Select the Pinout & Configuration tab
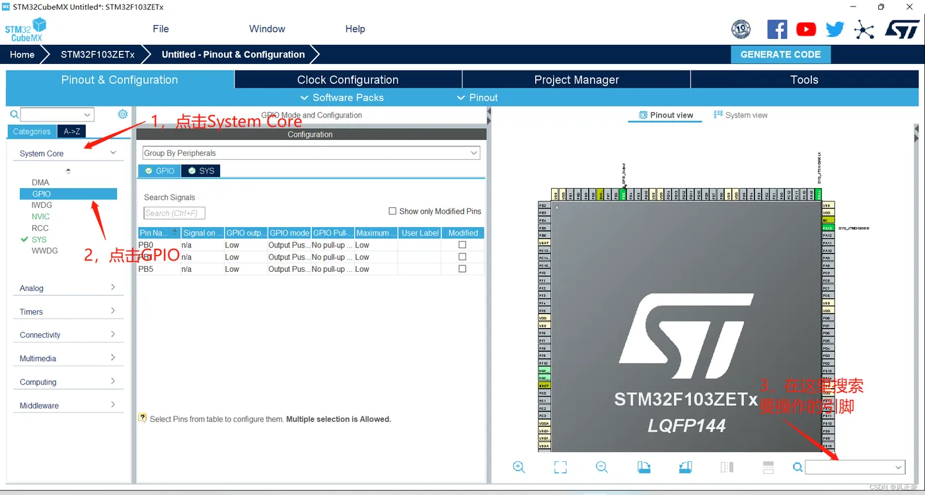This screenshot has width=925, height=495. (120, 80)
